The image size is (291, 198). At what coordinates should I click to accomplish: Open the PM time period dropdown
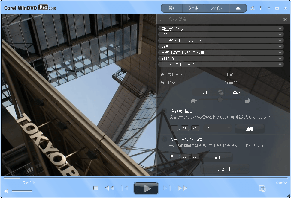pos(218,128)
